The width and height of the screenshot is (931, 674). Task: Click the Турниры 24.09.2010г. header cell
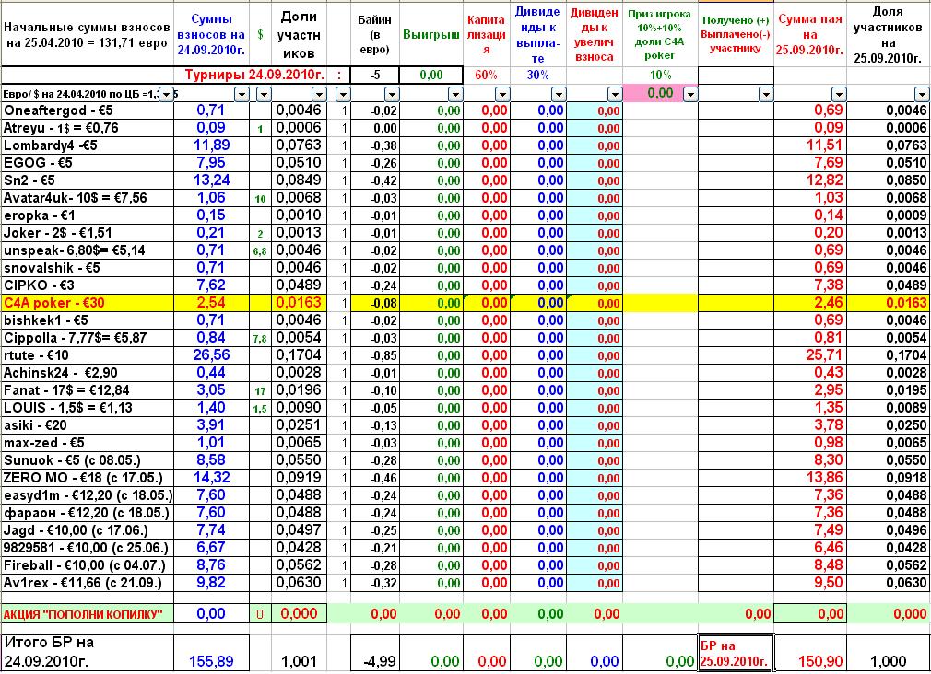coord(254,76)
